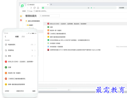Expand the address bar dropdown arrow
127x98 pixels.
click(94, 8)
